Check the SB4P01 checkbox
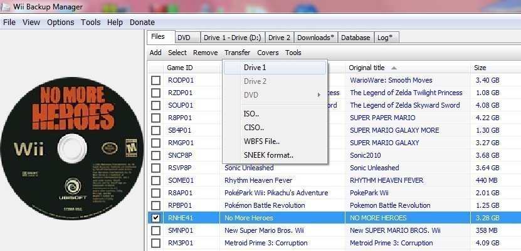This screenshot has width=521, height=251. point(155,130)
